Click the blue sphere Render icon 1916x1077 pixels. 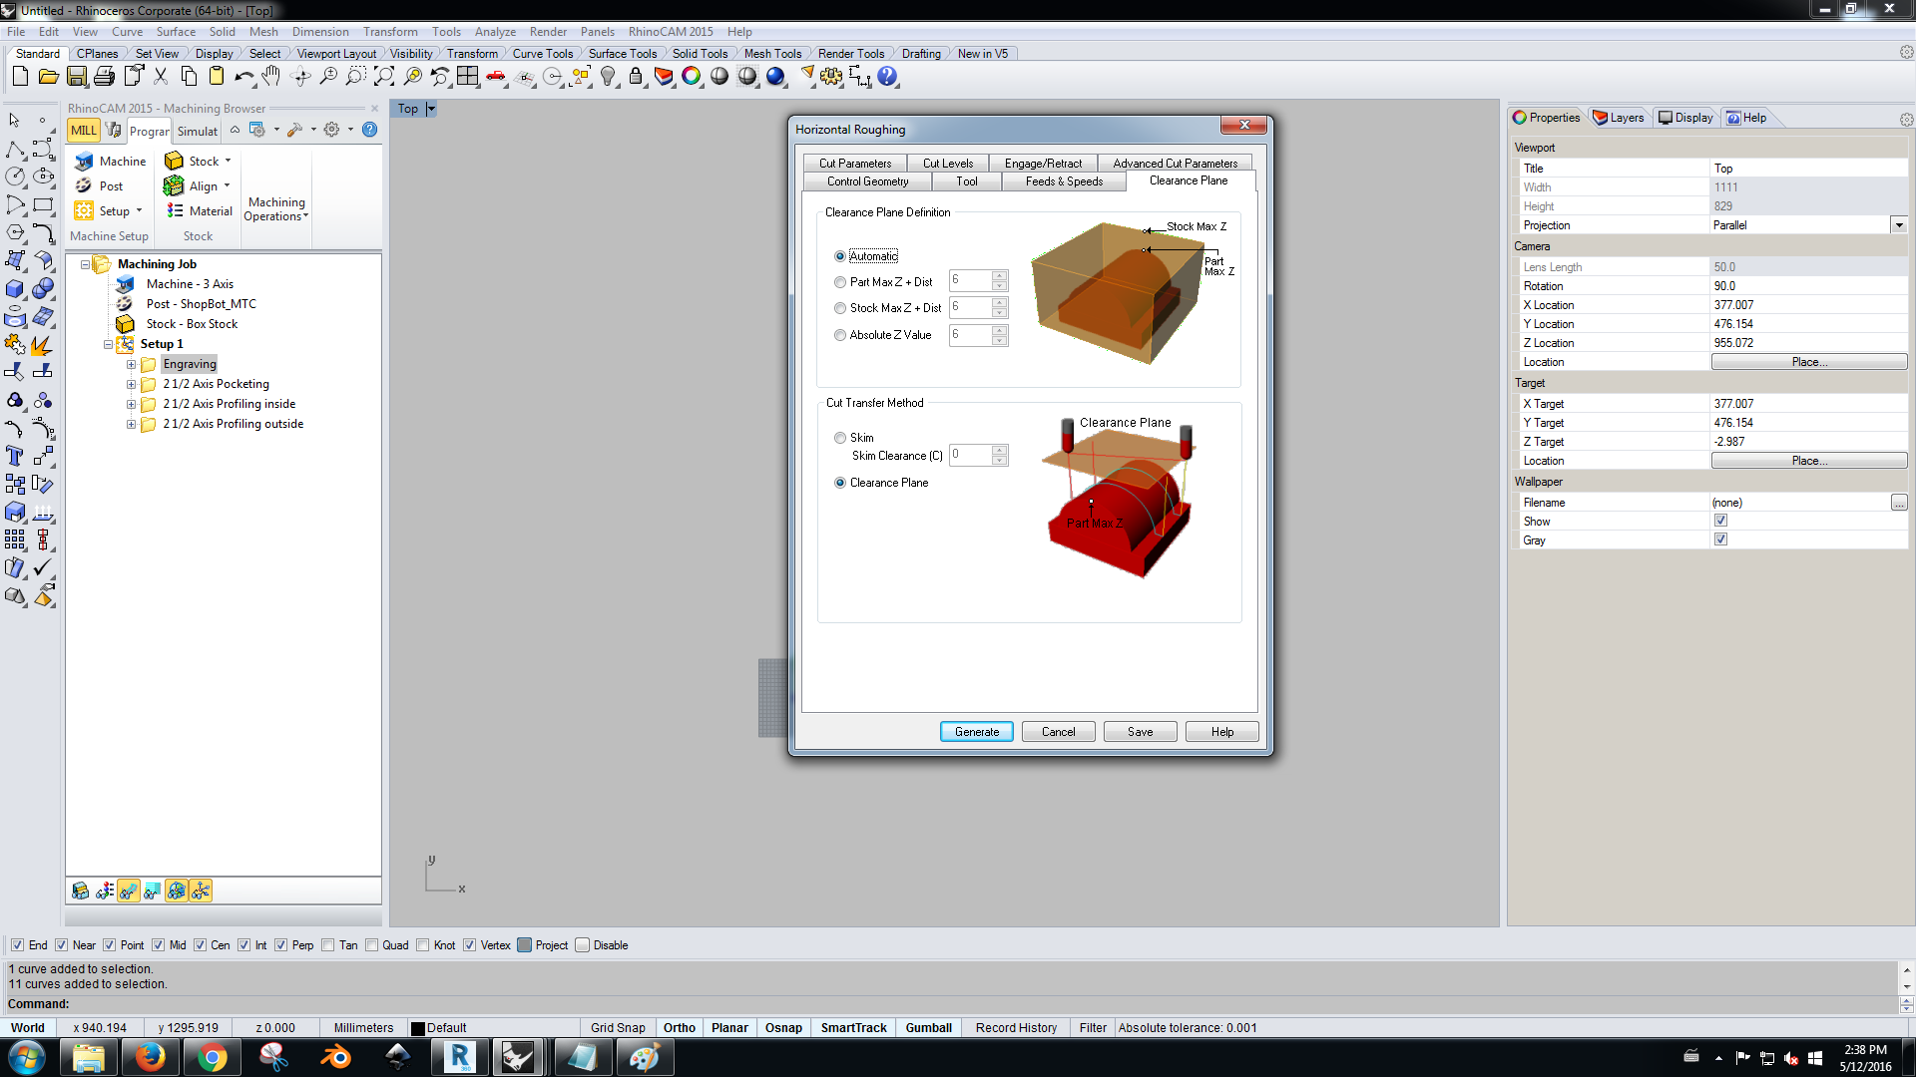coord(775,77)
